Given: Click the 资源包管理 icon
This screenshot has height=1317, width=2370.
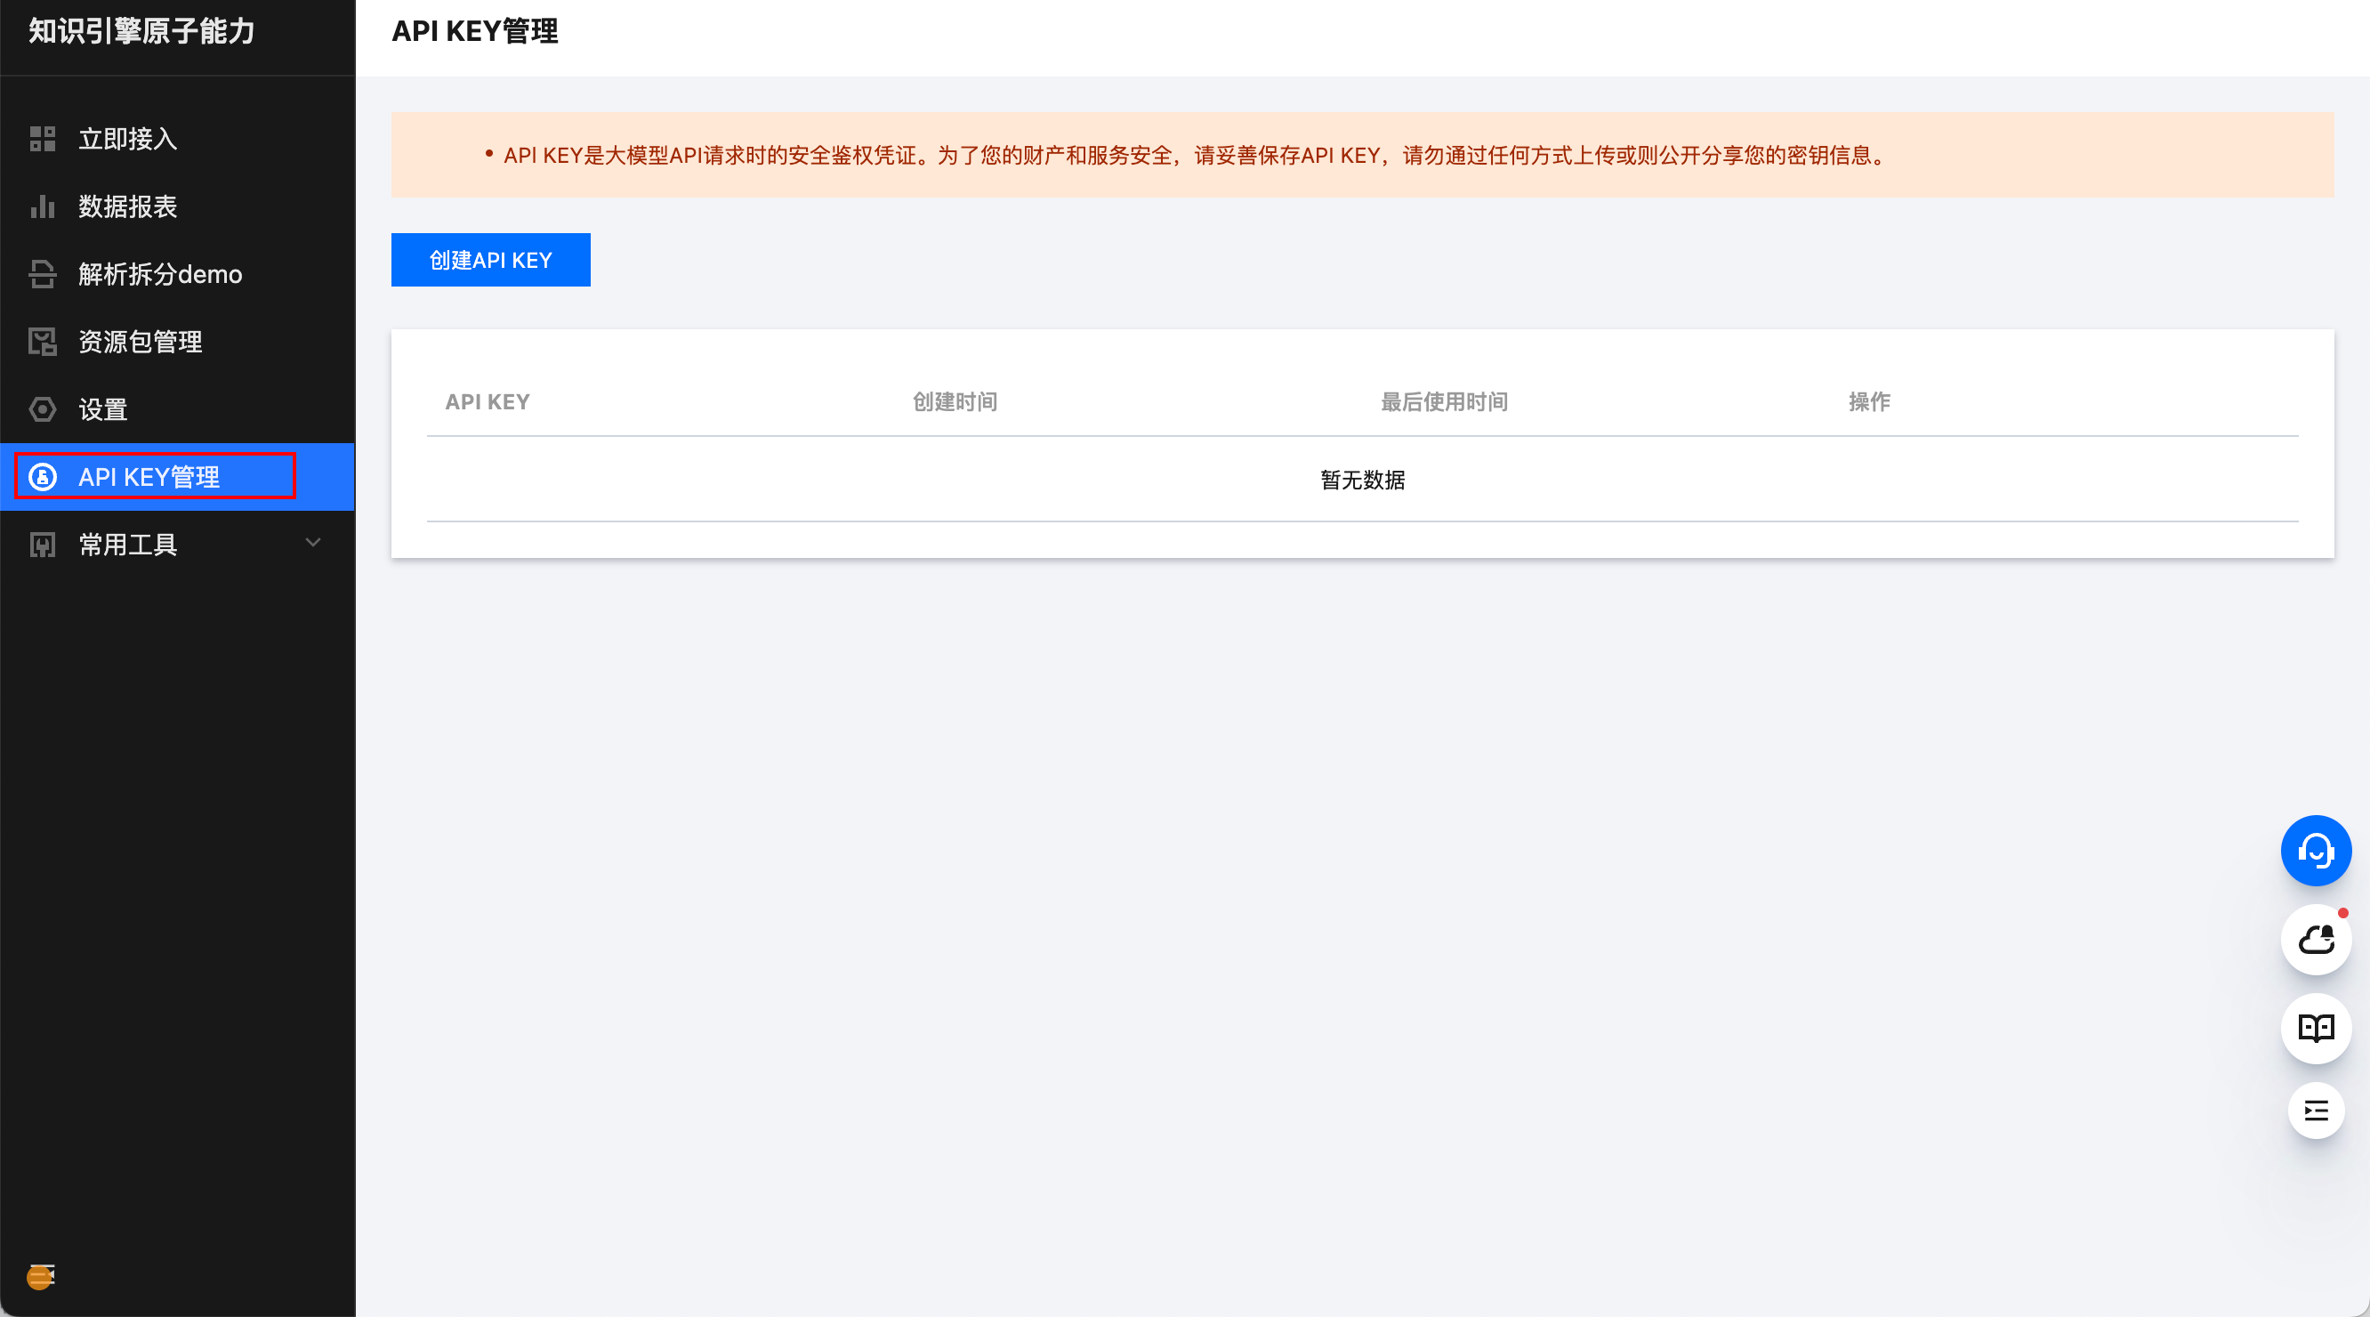Looking at the screenshot, I should click(43, 342).
